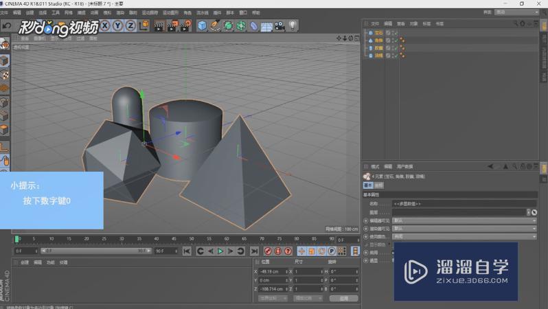Select the gem object (first) in object manager
Viewport: 548px width, 309px height.
(378, 33)
